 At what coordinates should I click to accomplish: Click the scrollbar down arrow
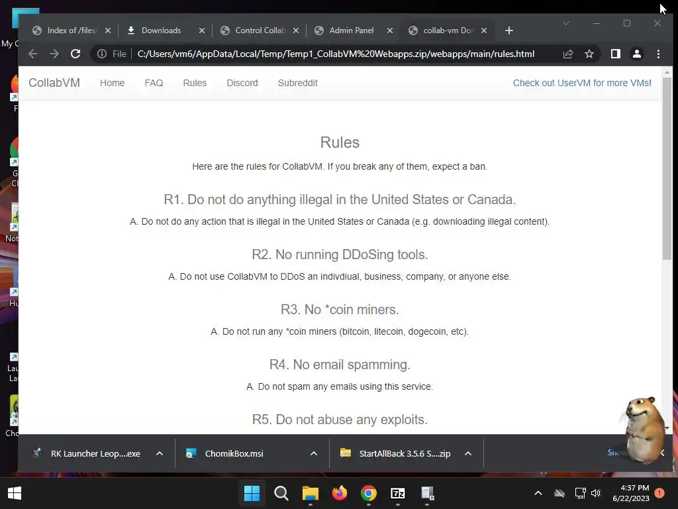pos(666,428)
